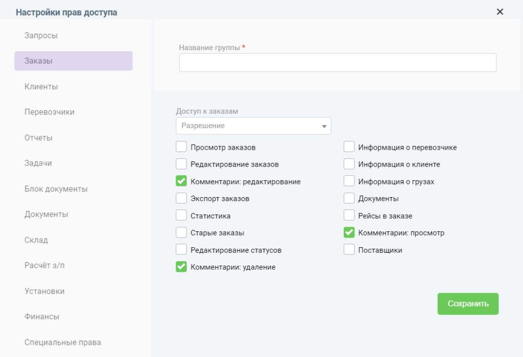Open the Документы sidebar section
Viewport: 523px width, 357px height.
tap(46, 214)
